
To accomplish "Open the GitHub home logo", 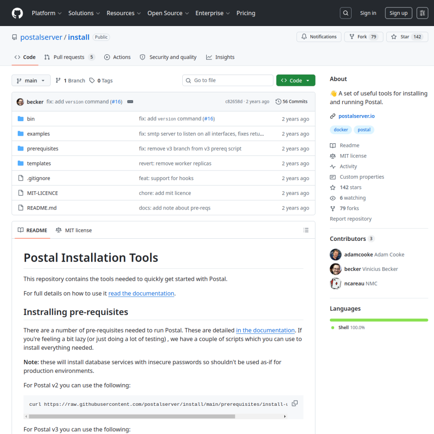I will click(17, 13).
